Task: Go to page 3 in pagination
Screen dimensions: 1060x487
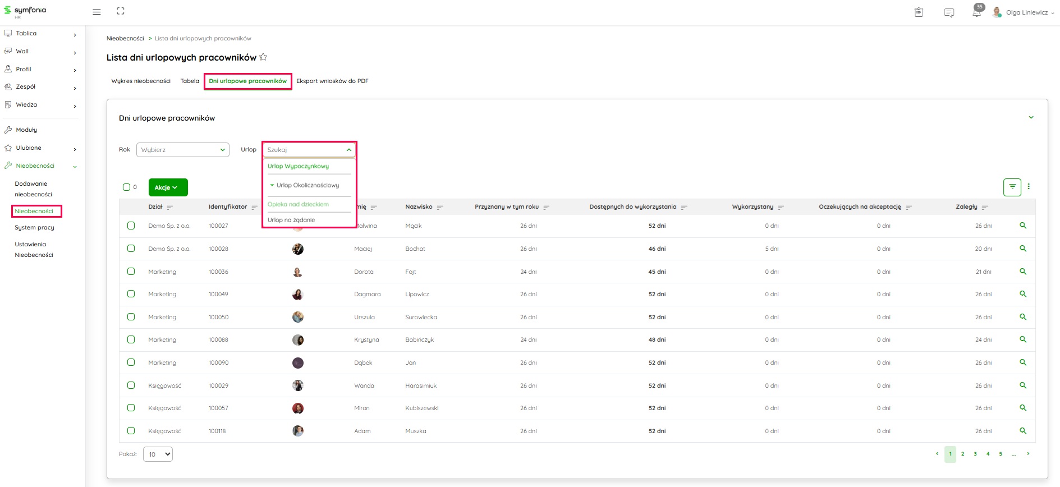Action: [975, 454]
